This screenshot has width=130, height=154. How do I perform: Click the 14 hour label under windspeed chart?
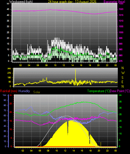(72, 65)
